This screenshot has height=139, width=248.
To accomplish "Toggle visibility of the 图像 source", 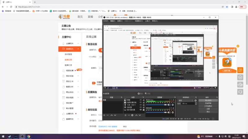I will click(x=141, y=100).
